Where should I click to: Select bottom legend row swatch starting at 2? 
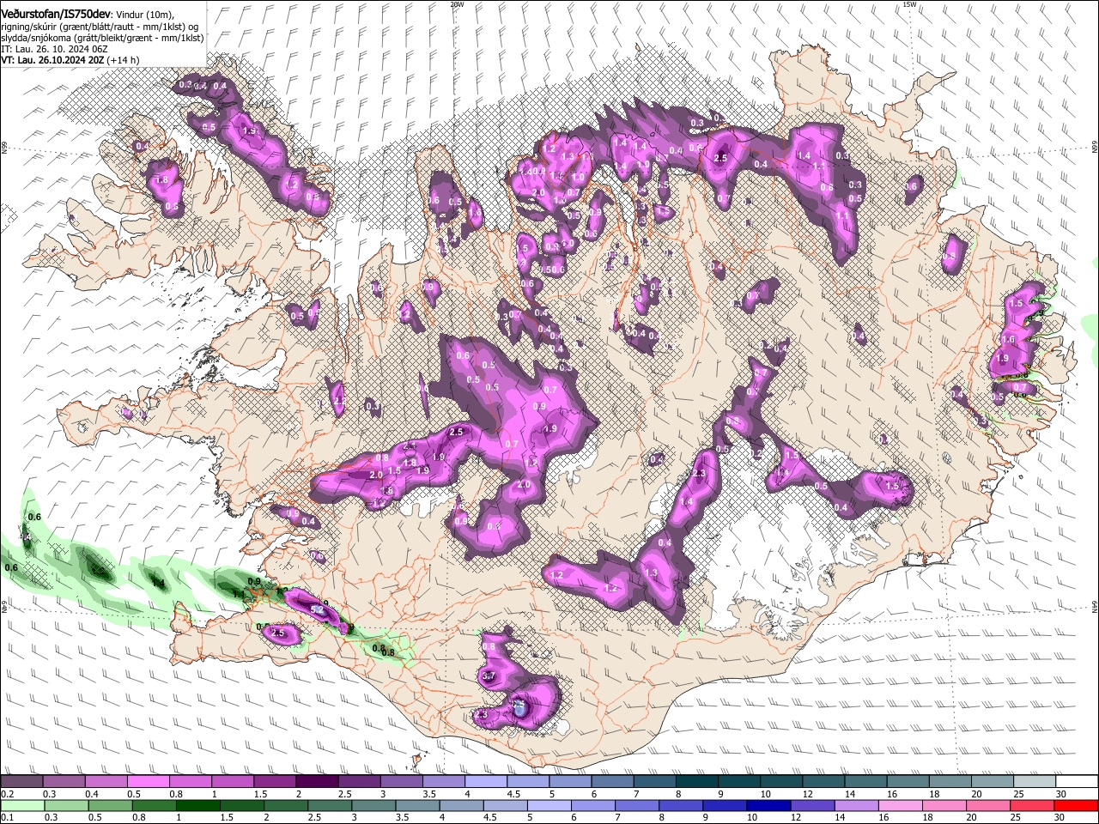[288, 805]
